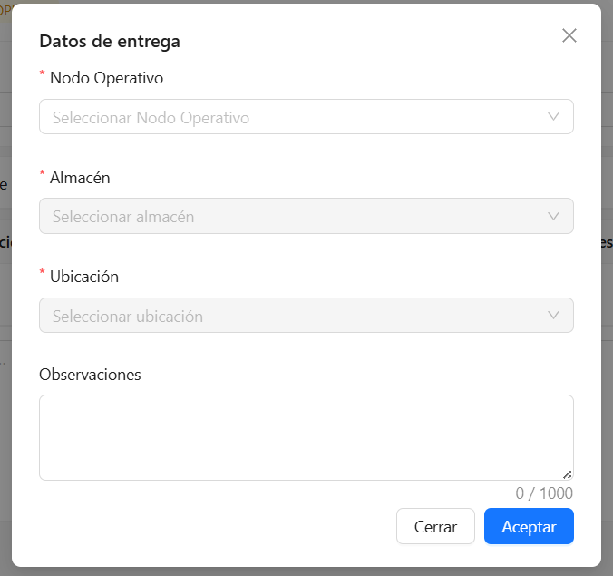Screen dimensions: 613x576
Task: Click the Observaciones field label
Action: (x=90, y=375)
